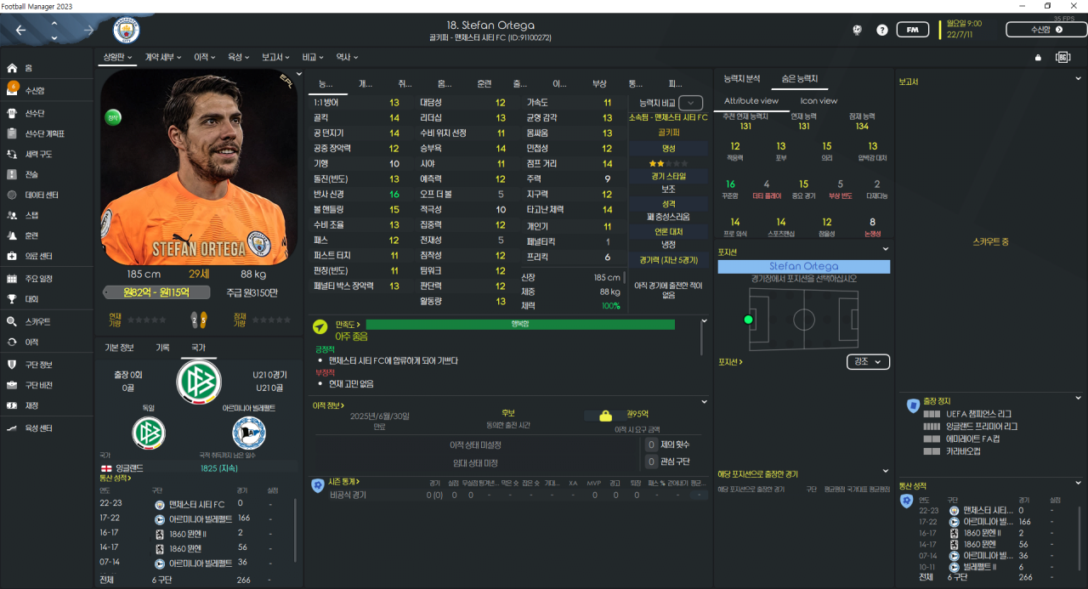Select the Attribute view tab
The image size is (1088, 589).
(751, 100)
